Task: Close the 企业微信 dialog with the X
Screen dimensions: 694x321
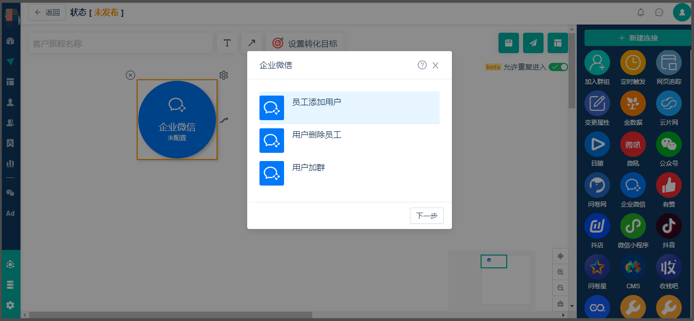Action: pyautogui.click(x=436, y=65)
